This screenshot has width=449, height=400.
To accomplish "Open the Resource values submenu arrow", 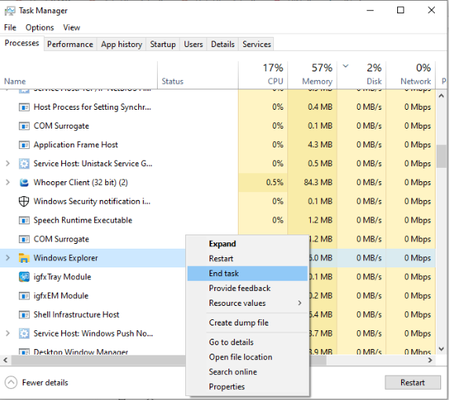I will tap(300, 303).
